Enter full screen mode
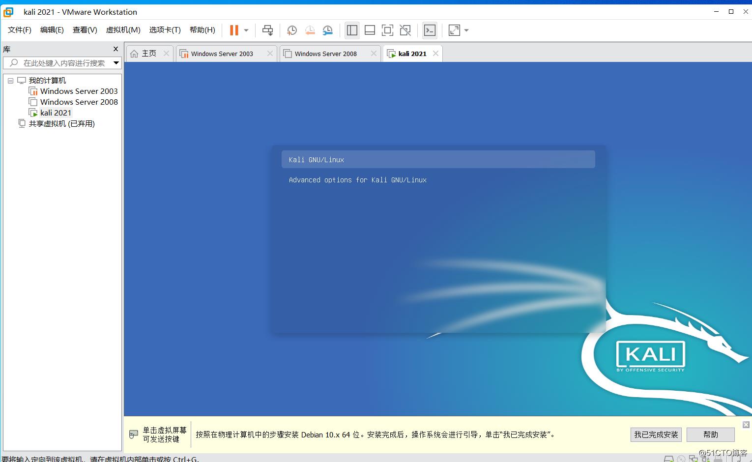752x462 pixels. 387,30
